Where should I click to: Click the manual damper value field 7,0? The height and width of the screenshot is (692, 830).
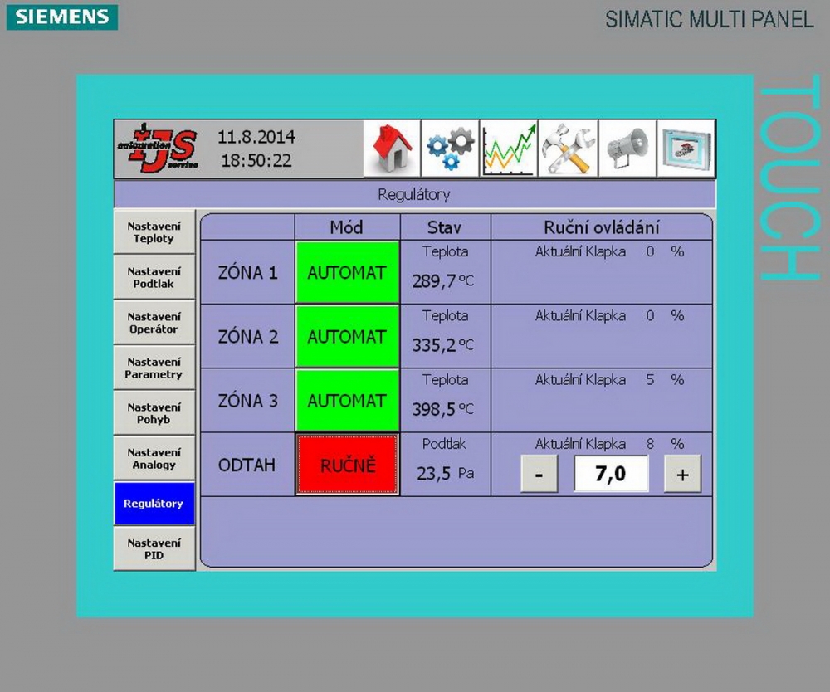tap(611, 475)
